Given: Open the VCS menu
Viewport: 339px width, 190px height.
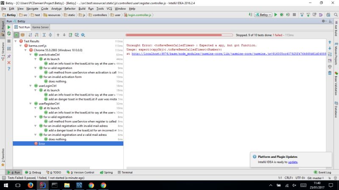Looking at the screenshot, I should click(109, 8).
